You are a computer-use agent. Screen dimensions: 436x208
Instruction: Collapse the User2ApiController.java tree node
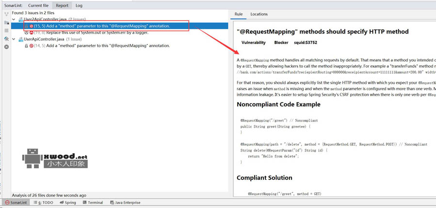[14, 20]
